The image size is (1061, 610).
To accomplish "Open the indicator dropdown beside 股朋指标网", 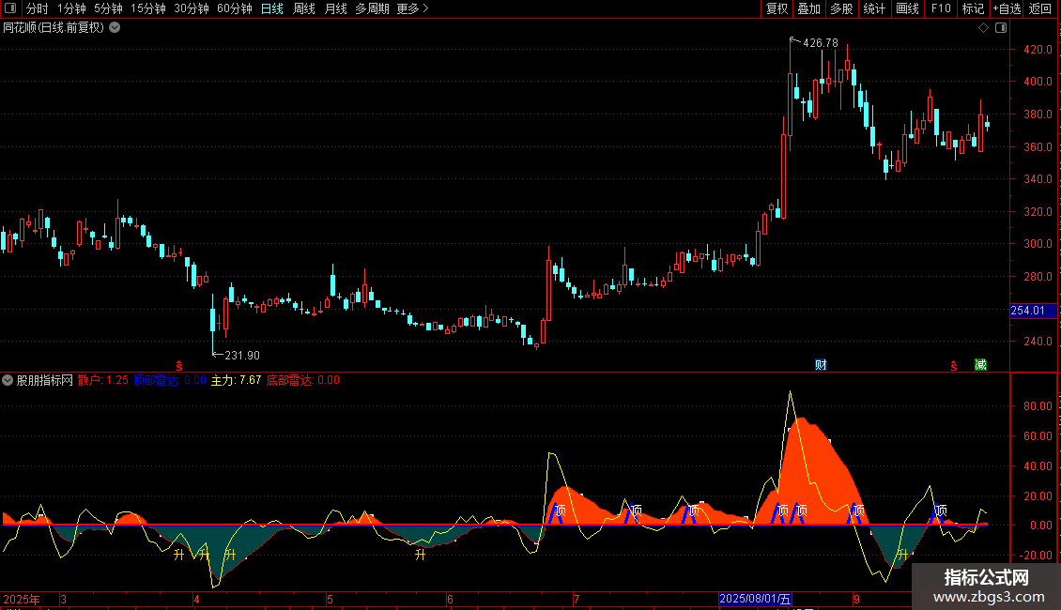I will coord(8,380).
